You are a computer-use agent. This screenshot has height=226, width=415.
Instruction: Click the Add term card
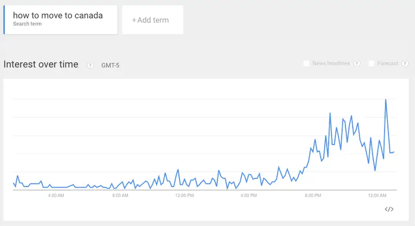(x=153, y=20)
